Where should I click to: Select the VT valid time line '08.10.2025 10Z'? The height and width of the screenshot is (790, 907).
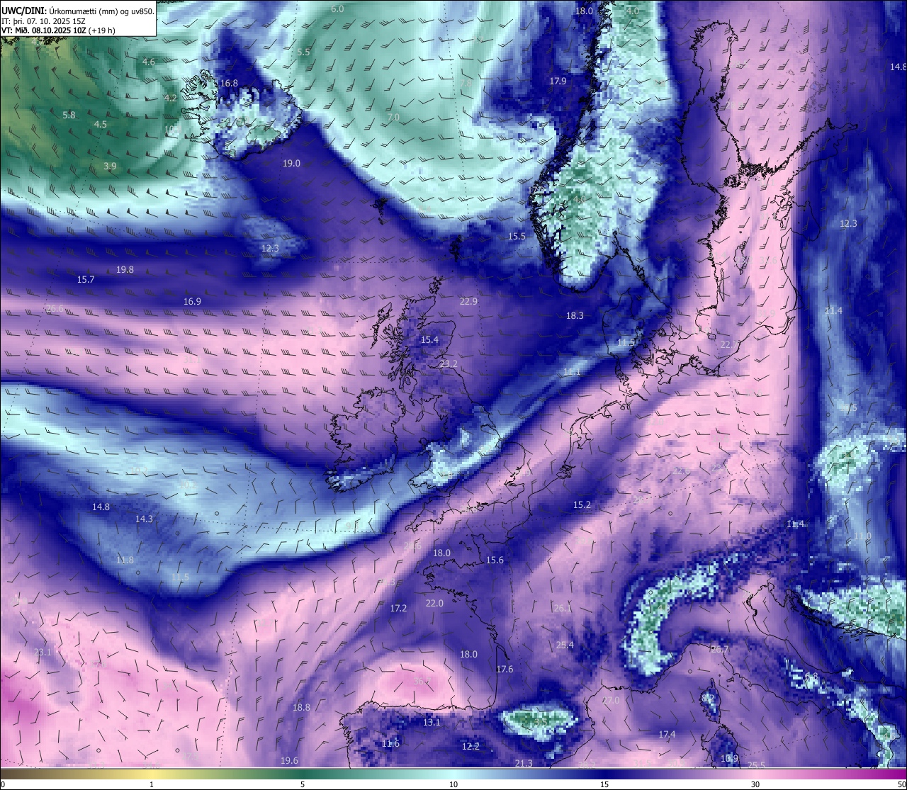pos(59,30)
